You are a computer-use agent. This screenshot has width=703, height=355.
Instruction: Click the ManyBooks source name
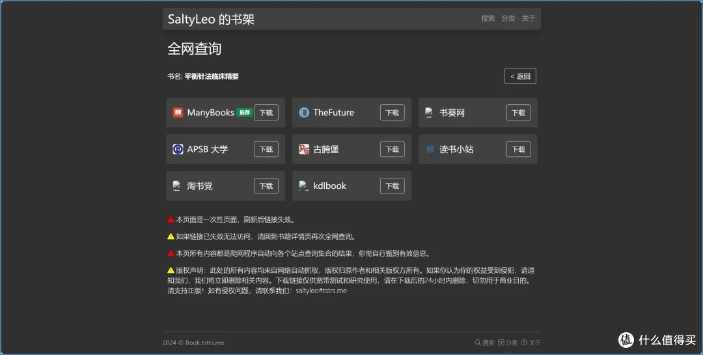click(211, 113)
